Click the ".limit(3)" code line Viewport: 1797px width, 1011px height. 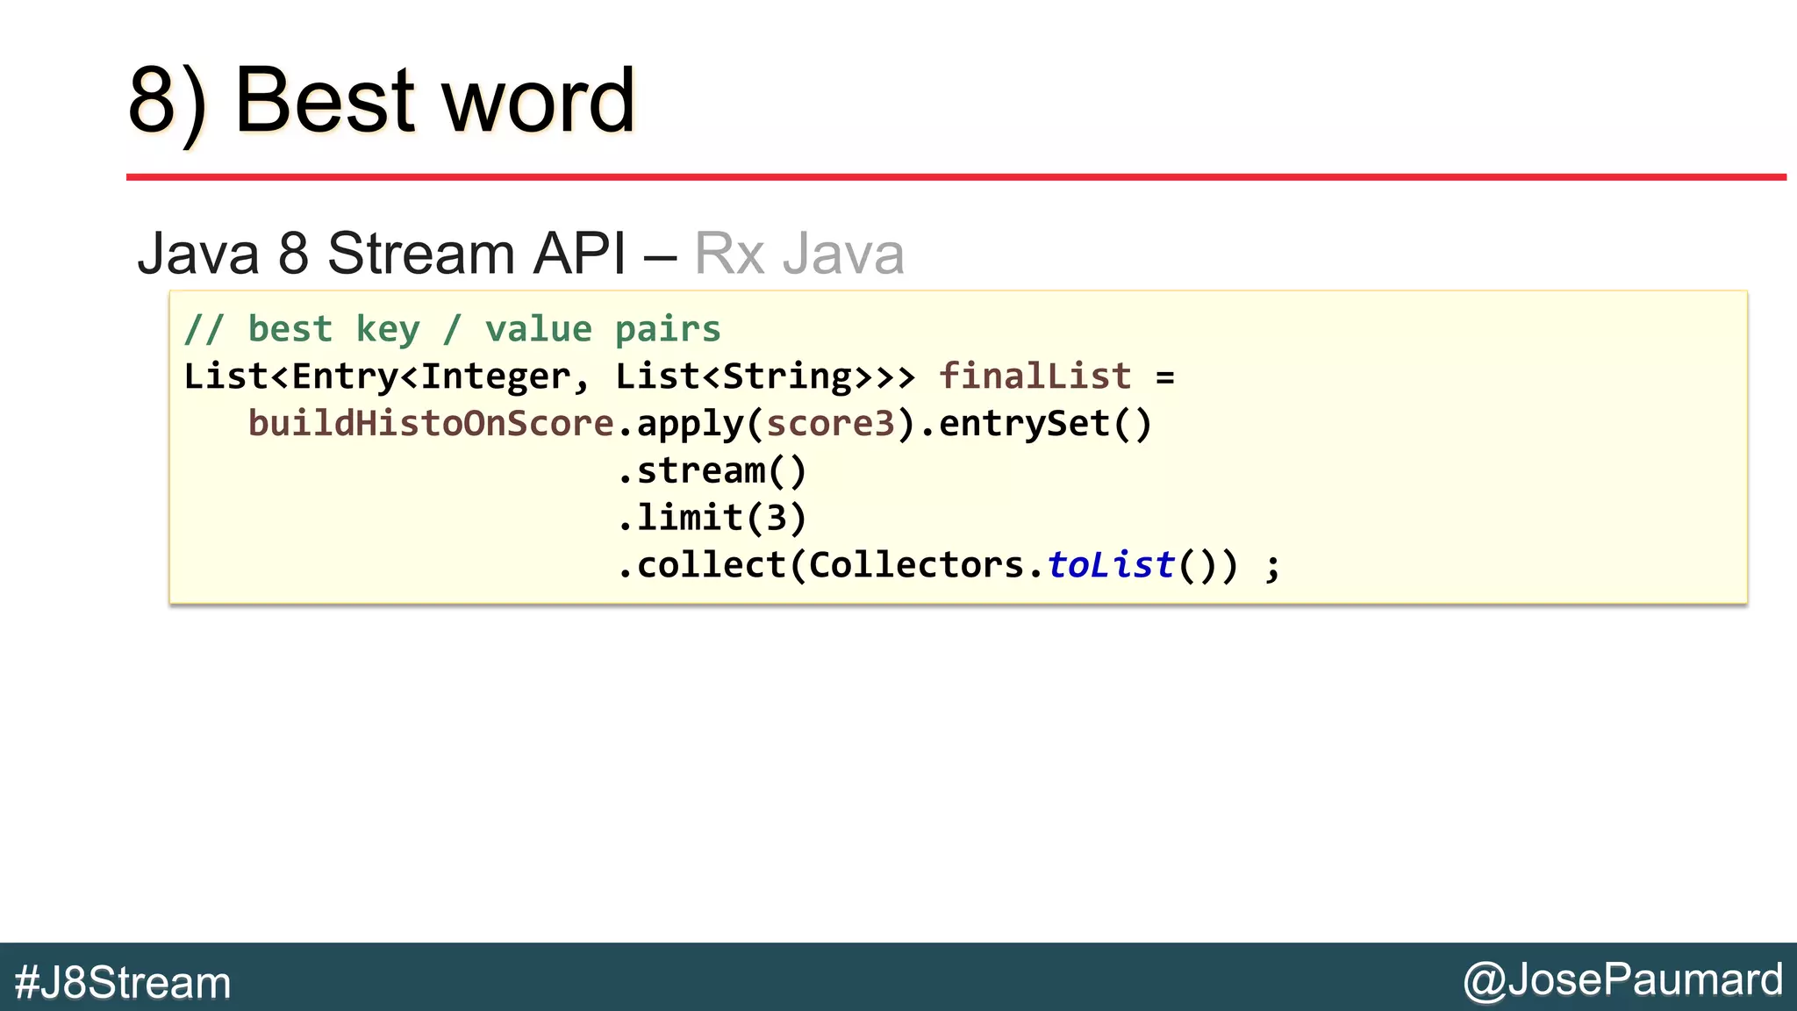click(x=712, y=518)
